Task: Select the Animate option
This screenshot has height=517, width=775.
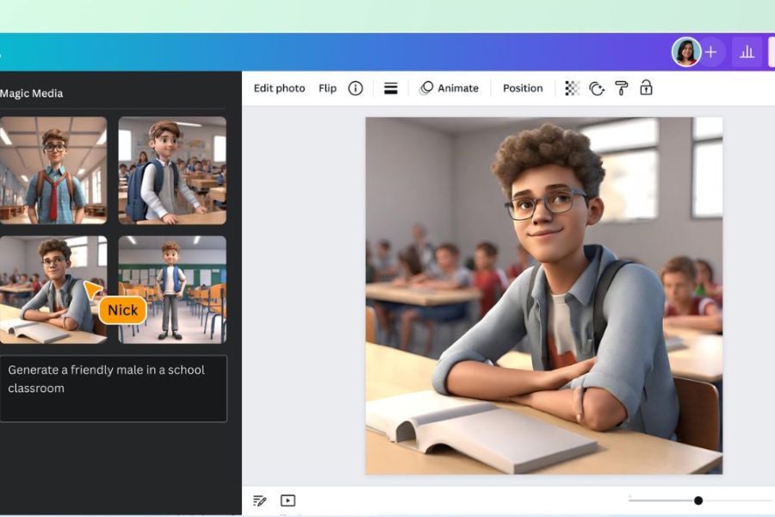Action: coord(449,88)
